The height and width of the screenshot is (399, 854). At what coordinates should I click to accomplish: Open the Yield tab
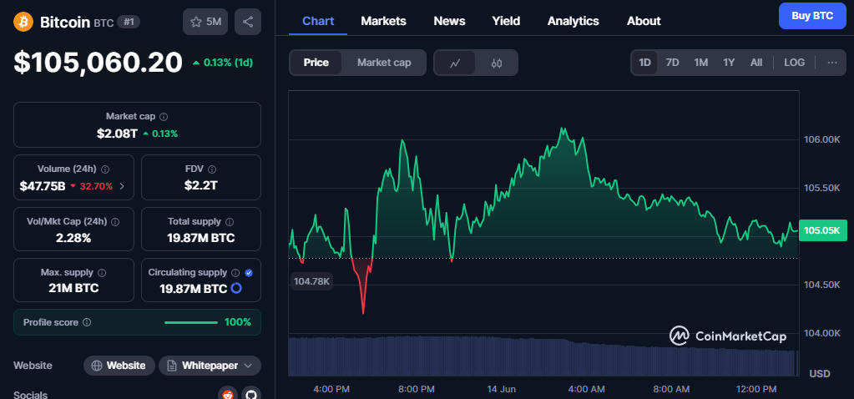point(506,21)
